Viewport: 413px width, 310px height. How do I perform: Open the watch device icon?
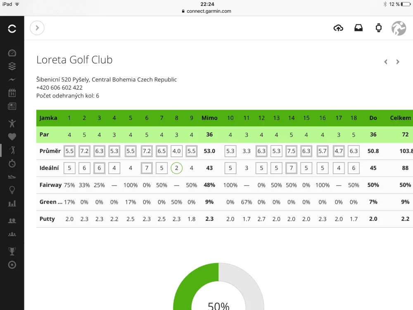tap(378, 28)
